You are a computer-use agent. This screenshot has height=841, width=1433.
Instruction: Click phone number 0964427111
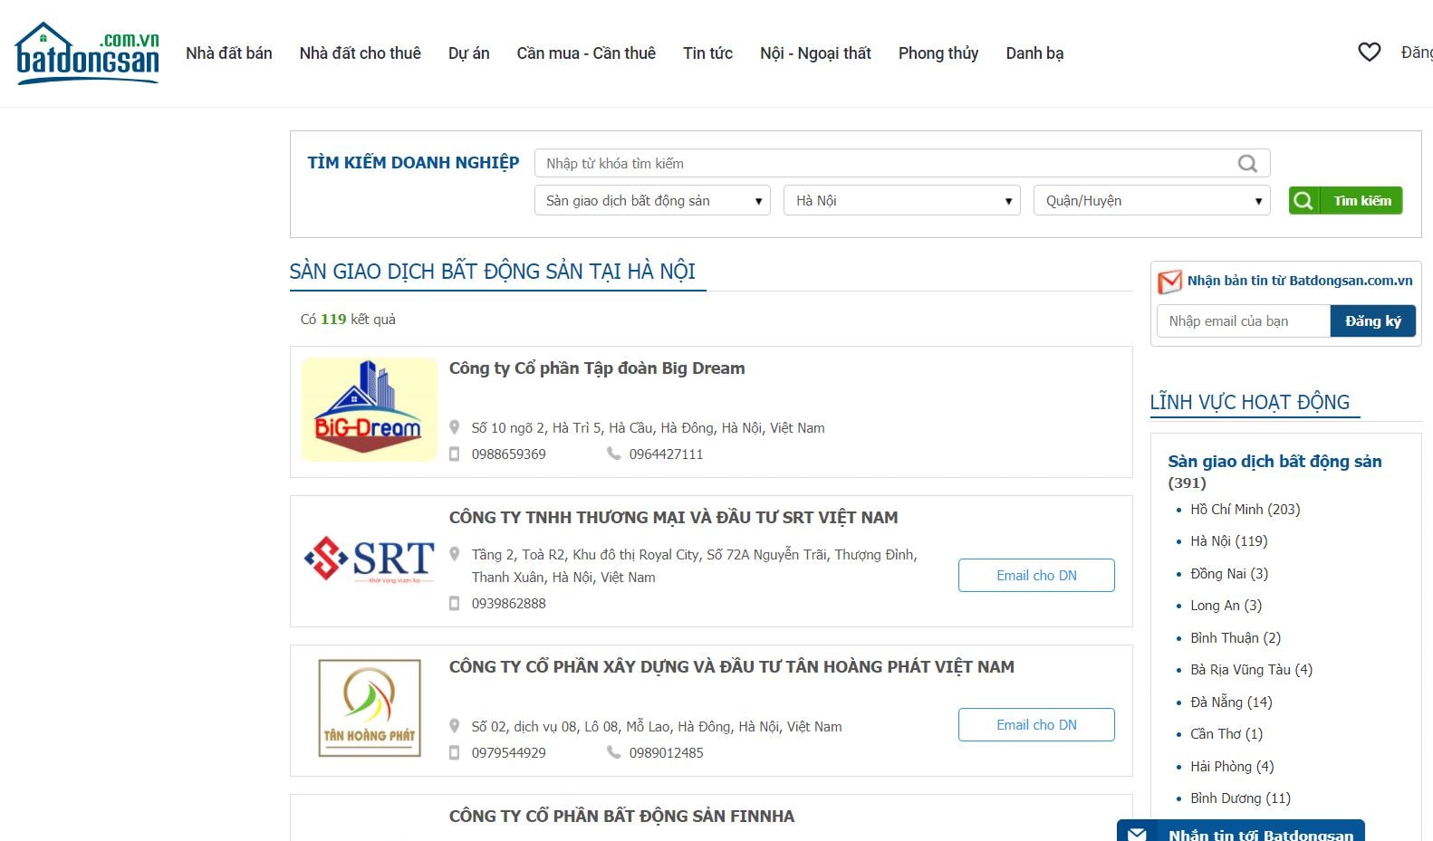[x=667, y=454]
